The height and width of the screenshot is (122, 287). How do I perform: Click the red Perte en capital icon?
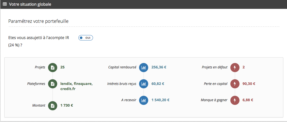[235, 84]
